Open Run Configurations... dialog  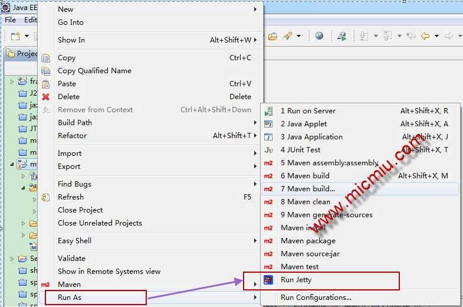click(x=316, y=298)
